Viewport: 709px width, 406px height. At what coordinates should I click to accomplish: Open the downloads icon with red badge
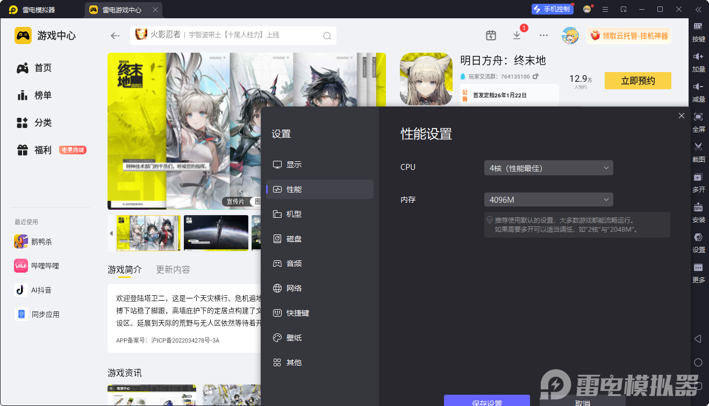[x=517, y=35]
